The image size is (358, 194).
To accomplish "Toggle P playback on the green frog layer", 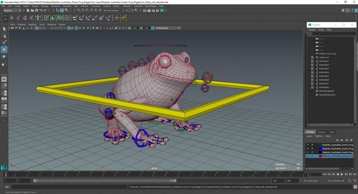I will pyautogui.click(x=312, y=145).
